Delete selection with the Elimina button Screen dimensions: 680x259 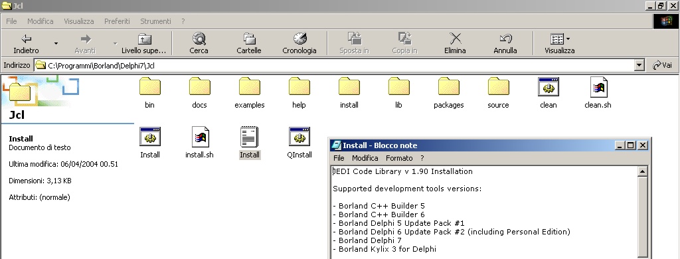tap(455, 43)
